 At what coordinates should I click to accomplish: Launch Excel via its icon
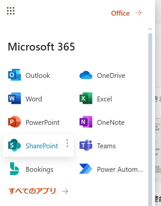point(86,98)
